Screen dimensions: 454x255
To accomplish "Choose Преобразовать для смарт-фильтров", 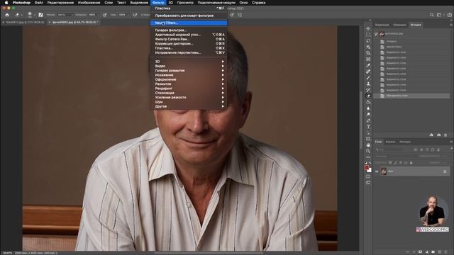I will coord(189,16).
